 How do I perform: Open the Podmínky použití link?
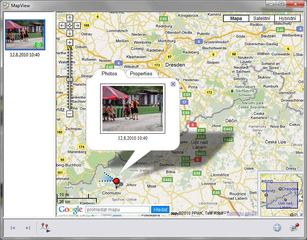coord(242,213)
